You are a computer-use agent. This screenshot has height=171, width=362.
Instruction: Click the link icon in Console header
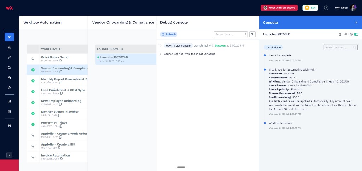tap(346, 35)
